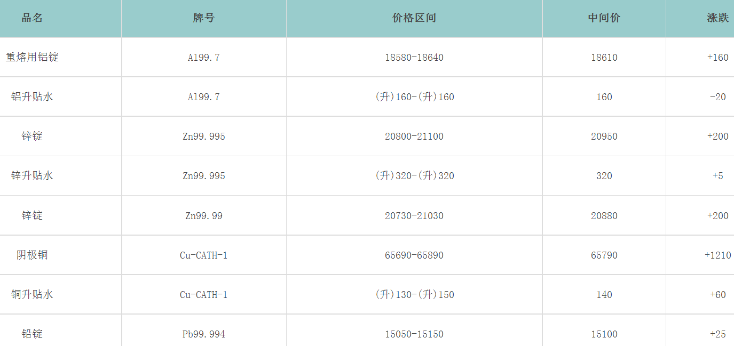Select the 铅锭 product name cell
The image size is (734, 346).
pyautogui.click(x=32, y=334)
